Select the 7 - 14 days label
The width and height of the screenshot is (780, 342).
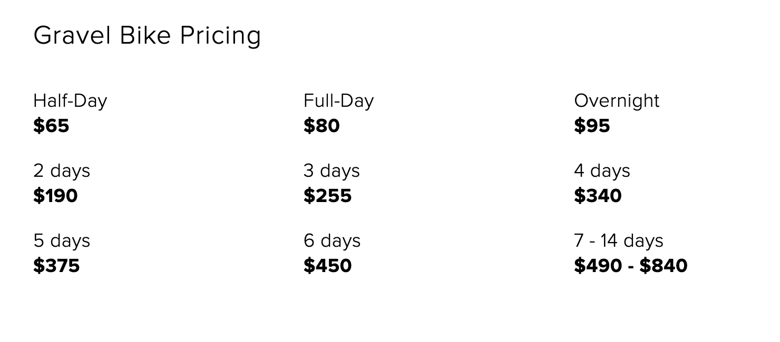[x=619, y=240]
